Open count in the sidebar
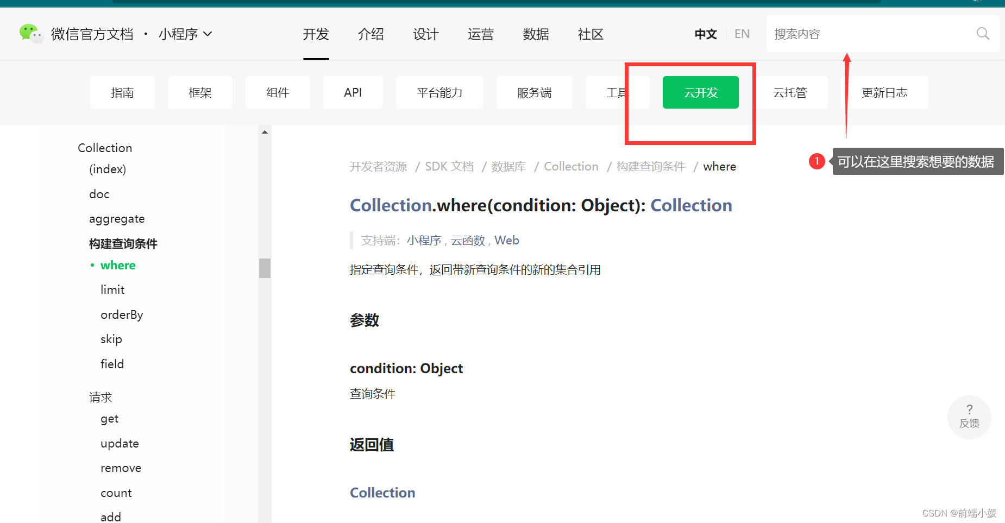This screenshot has height=523, width=1005. tap(116, 493)
